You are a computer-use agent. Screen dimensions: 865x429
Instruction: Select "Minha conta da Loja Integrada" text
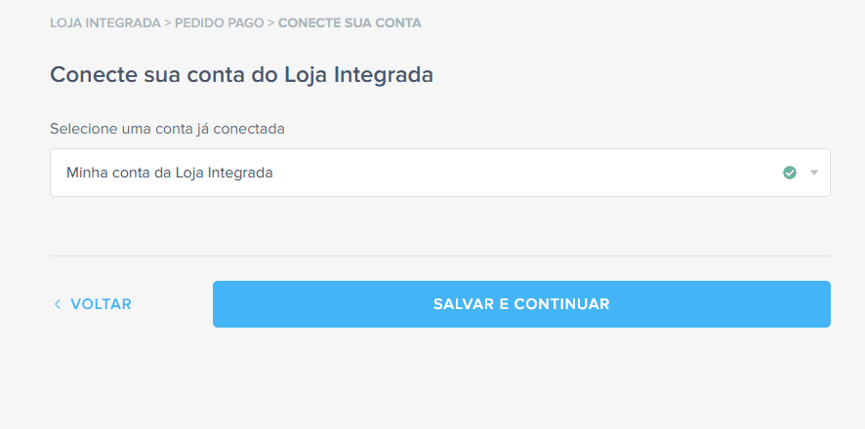pyautogui.click(x=170, y=173)
